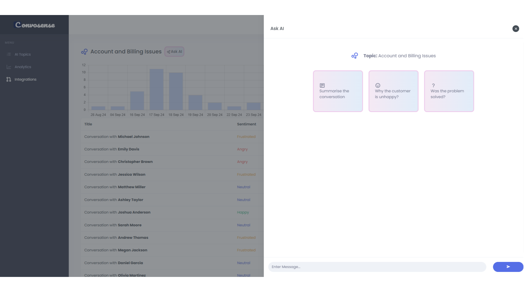
Task: Choose Why the customer is unhappy prompt
Action: 393,91
